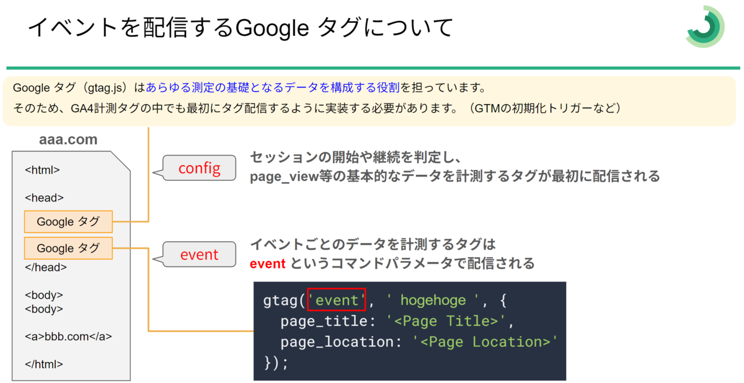The height and width of the screenshot is (383, 744).
Task: Click the '<a>bbb.com</a>' line
Action: tap(68, 337)
